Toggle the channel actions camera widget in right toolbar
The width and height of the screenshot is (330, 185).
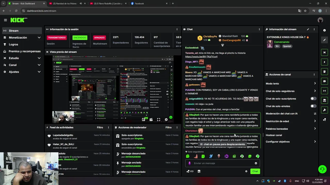pyautogui.click(x=324, y=100)
